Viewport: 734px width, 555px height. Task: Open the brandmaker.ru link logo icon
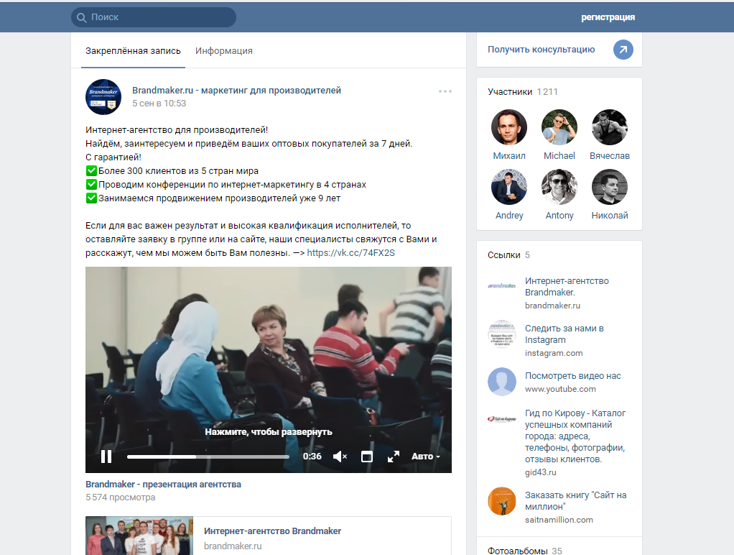502,286
